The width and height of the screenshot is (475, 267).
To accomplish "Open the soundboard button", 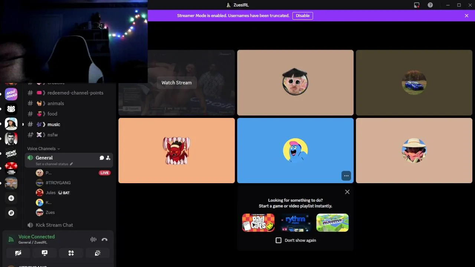I will click(98, 253).
